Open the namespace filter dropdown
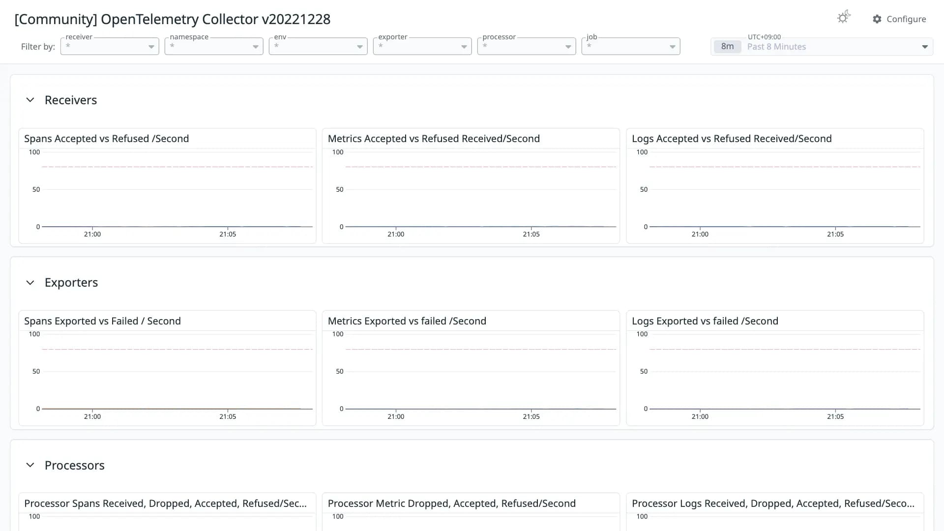The height and width of the screenshot is (531, 944). click(x=214, y=46)
